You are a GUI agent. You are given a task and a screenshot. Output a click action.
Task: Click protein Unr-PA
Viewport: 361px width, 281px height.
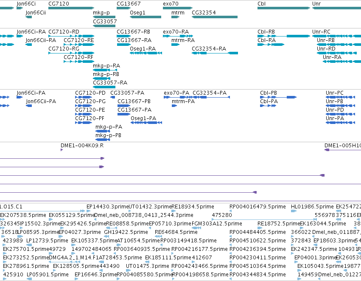[340, 123]
